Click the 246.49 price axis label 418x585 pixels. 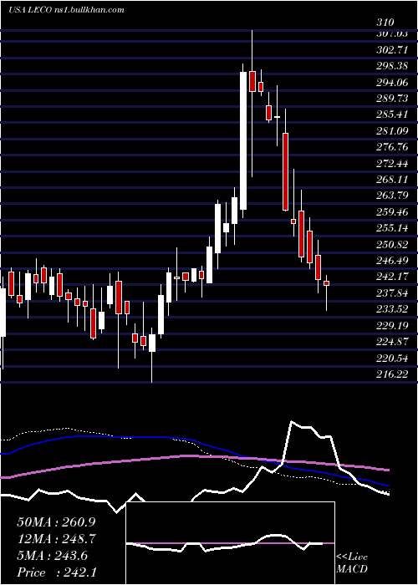[x=392, y=260]
